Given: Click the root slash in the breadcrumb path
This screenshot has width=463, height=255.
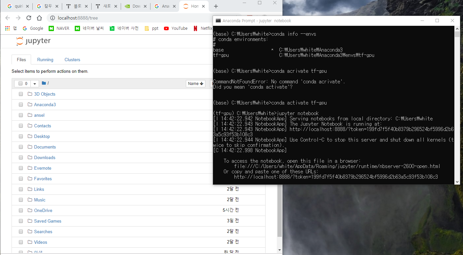Looking at the screenshot, I should click(x=48, y=83).
